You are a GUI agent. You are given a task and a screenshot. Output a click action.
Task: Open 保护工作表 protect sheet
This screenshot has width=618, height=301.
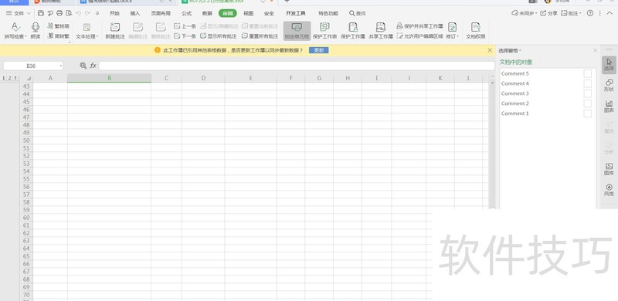coord(324,31)
